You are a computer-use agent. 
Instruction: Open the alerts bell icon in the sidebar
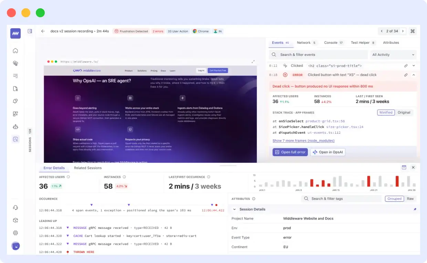(x=15, y=101)
